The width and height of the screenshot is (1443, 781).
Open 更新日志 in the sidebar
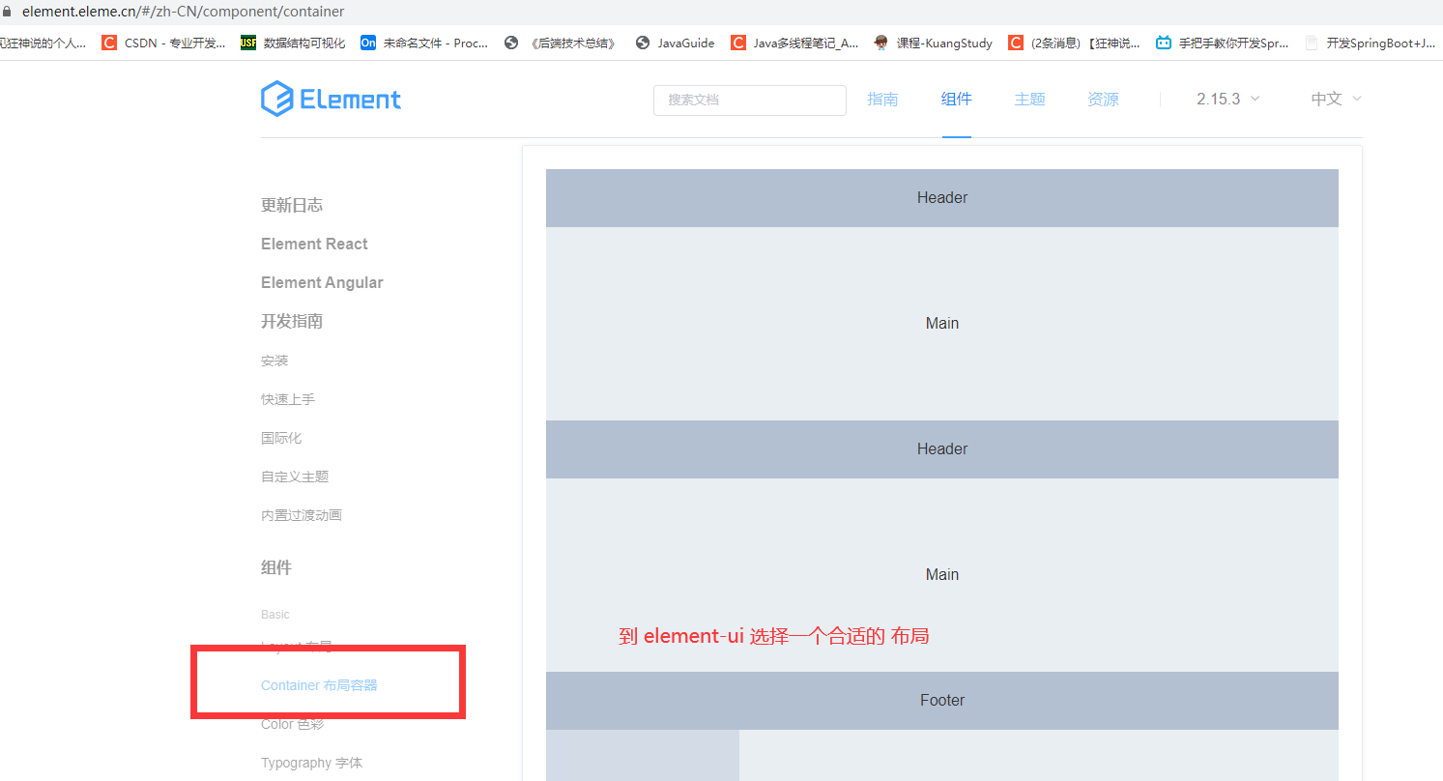292,205
